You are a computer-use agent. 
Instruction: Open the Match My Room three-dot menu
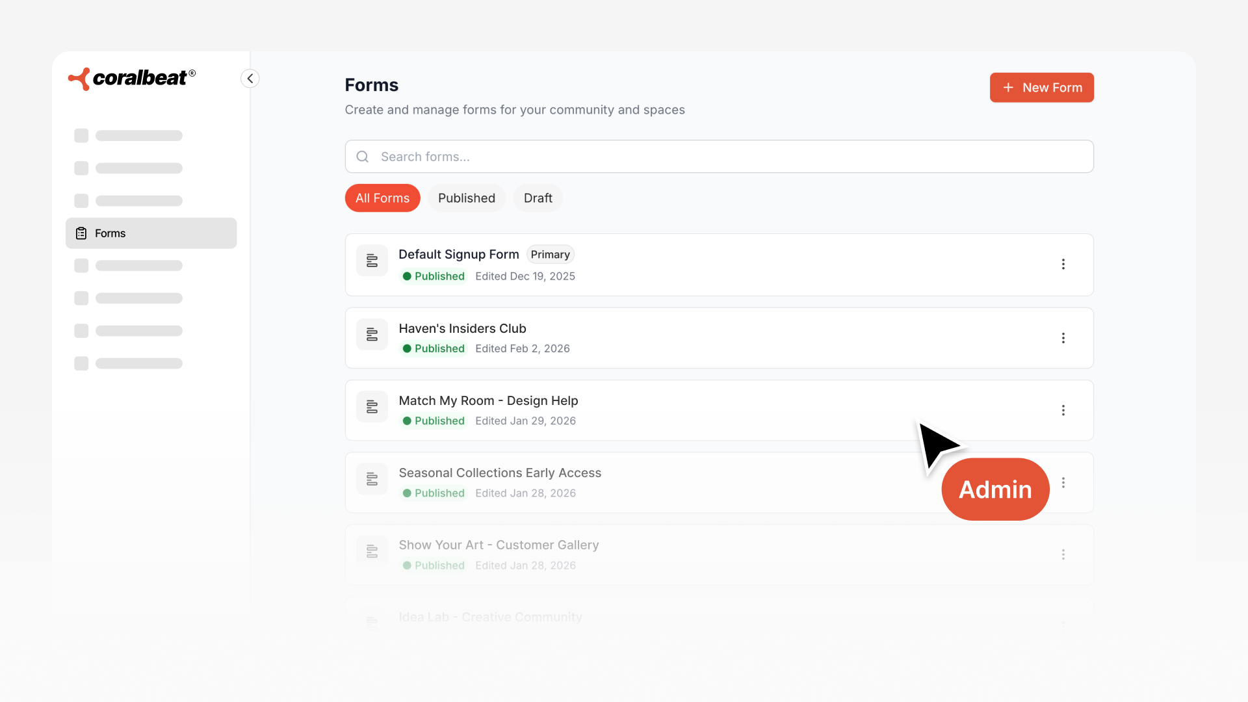(x=1063, y=410)
